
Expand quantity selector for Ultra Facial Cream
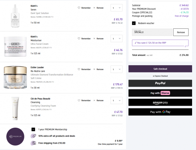coord(116,39)
